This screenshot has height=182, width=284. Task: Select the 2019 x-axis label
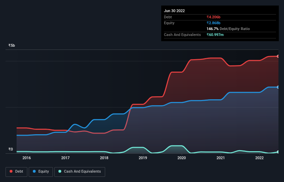coord(143,158)
